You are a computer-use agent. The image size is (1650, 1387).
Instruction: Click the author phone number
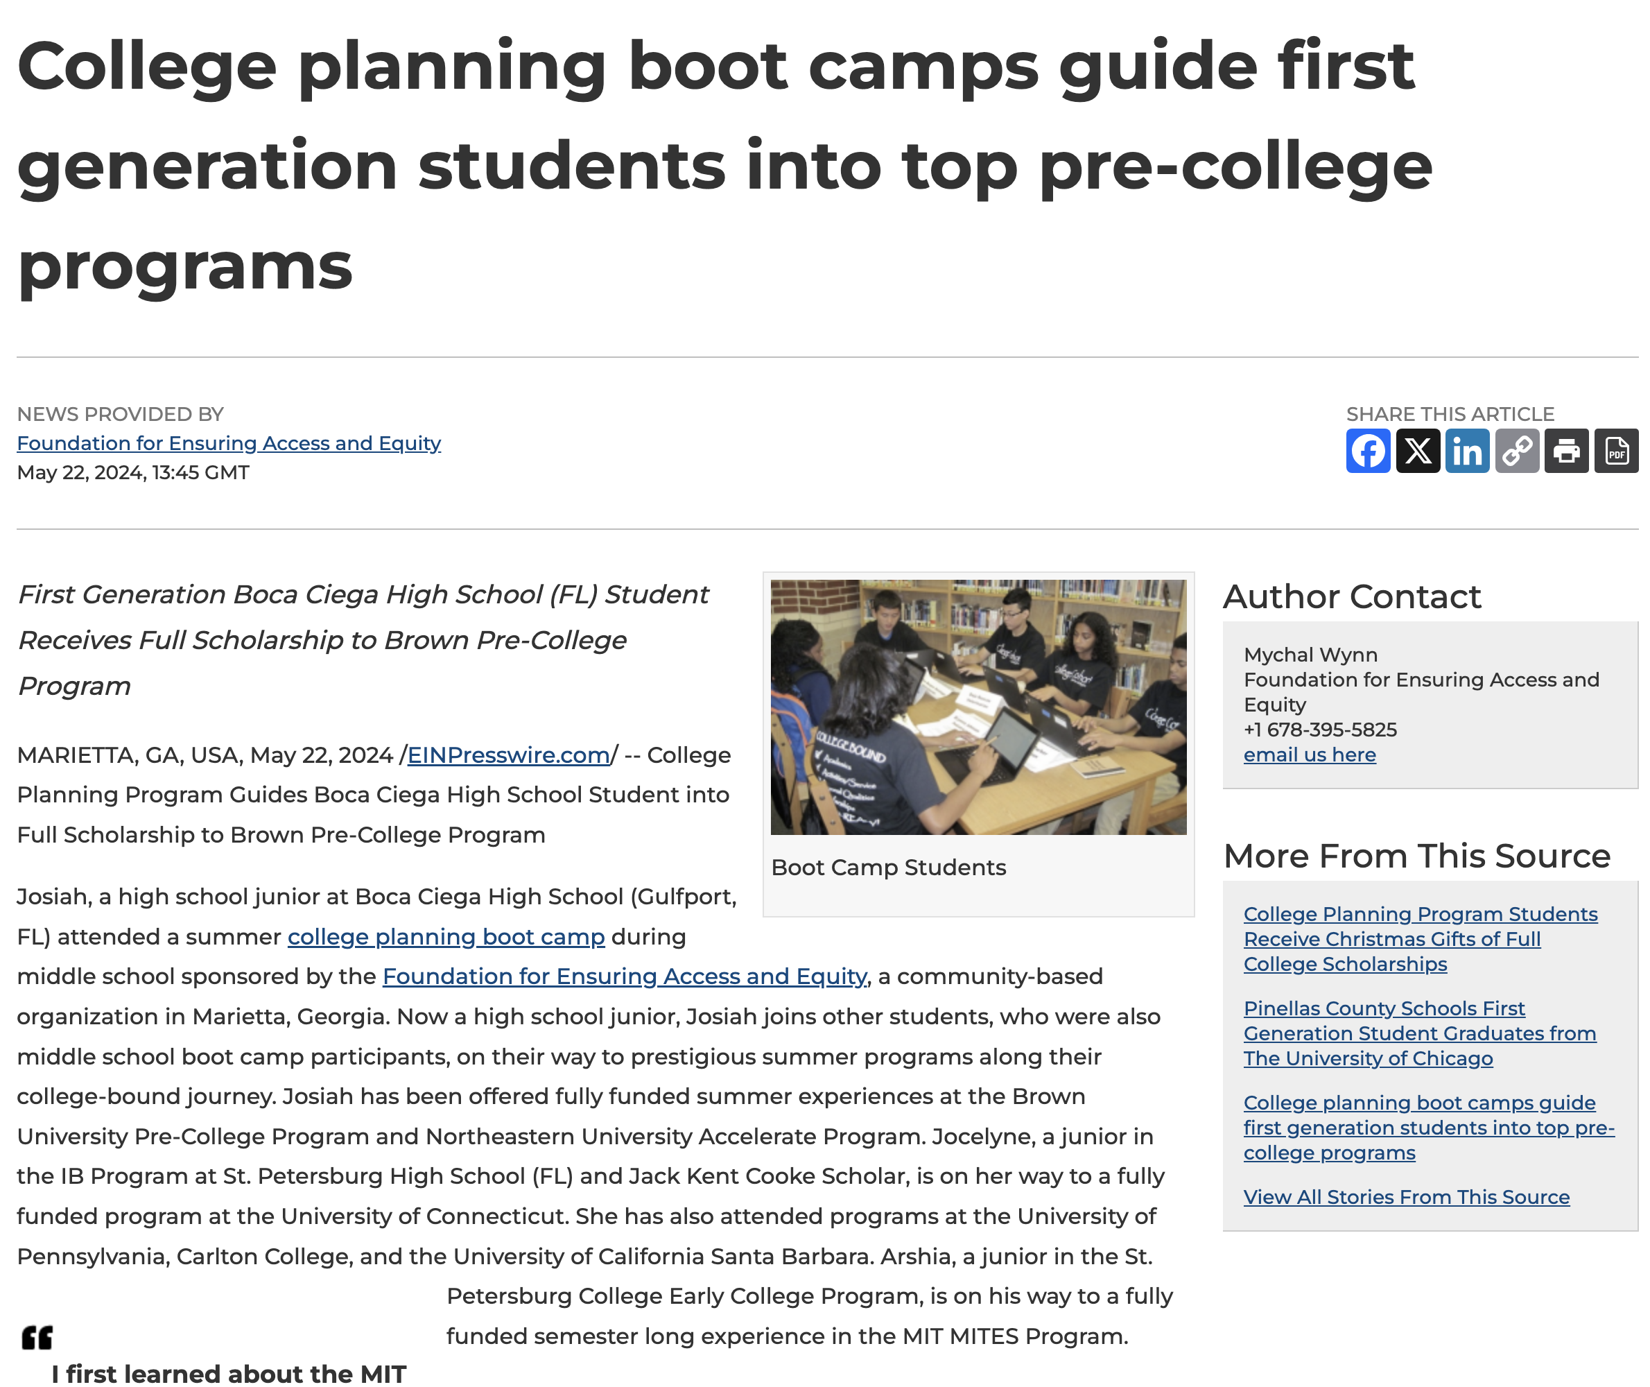click(1320, 730)
